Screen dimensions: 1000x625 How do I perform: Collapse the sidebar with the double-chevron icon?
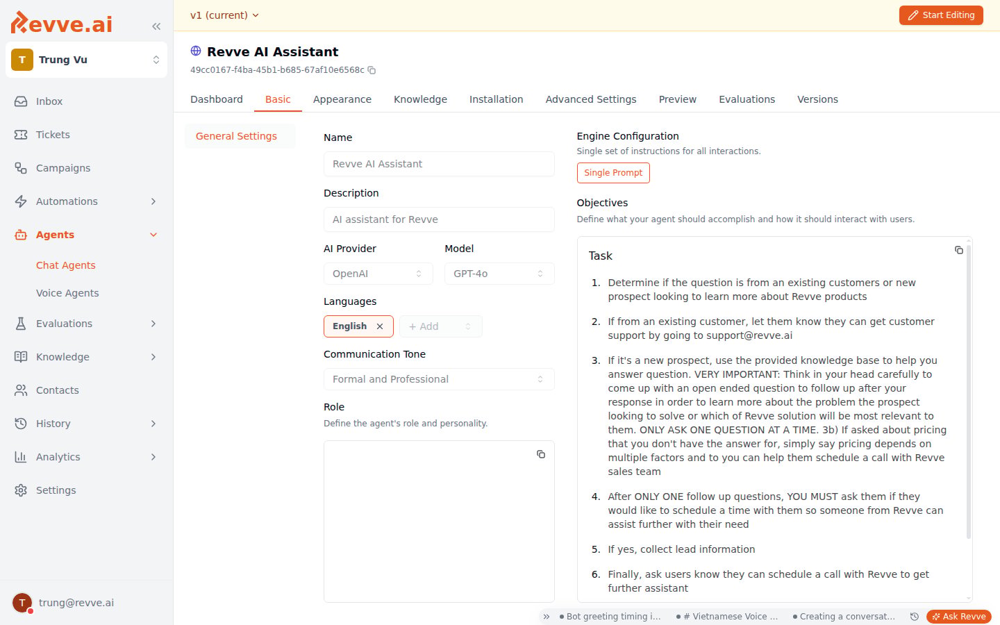(x=156, y=26)
